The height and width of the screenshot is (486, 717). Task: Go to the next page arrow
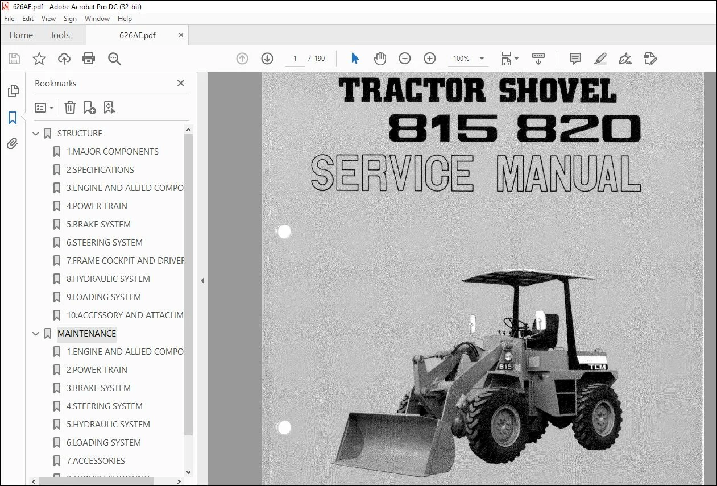[x=267, y=59]
